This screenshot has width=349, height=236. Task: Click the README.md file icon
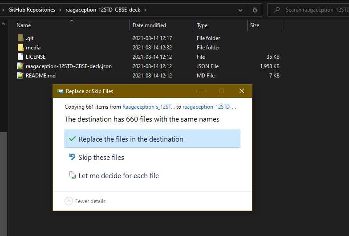(x=20, y=76)
